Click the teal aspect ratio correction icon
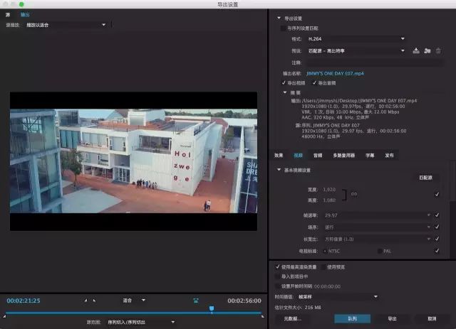Viewport: 456px width, 329px height. pos(196,301)
